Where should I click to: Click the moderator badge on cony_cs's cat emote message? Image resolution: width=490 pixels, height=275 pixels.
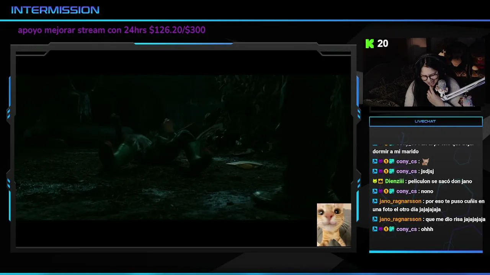coord(375,162)
